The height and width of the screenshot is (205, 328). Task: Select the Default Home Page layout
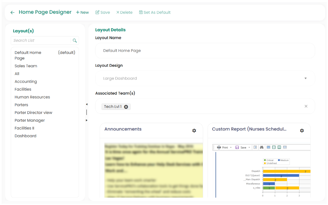click(45, 55)
